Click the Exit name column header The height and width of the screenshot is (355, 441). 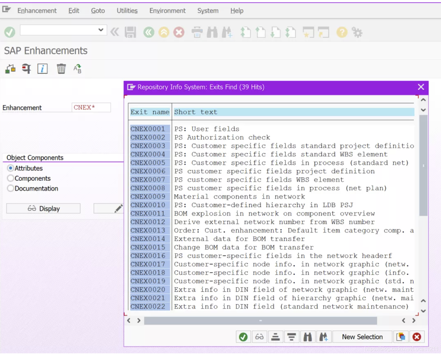150,112
